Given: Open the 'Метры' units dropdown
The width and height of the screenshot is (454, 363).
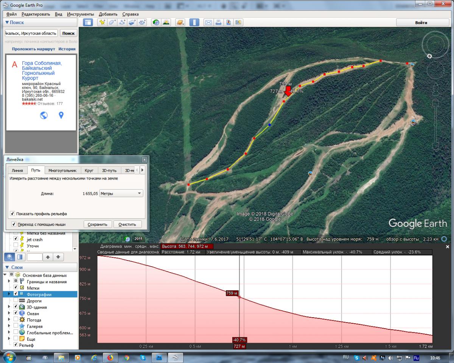Looking at the screenshot, I should (x=121, y=193).
